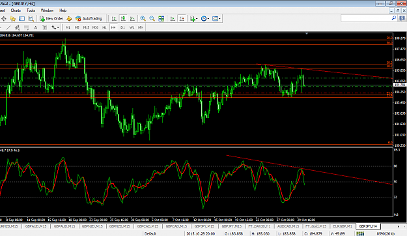
Task: Switch timeframe to M1
Action: [x=68, y=27]
